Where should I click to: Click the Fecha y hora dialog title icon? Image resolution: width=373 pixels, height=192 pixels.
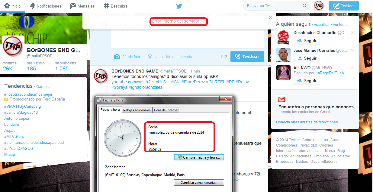click(x=99, y=100)
